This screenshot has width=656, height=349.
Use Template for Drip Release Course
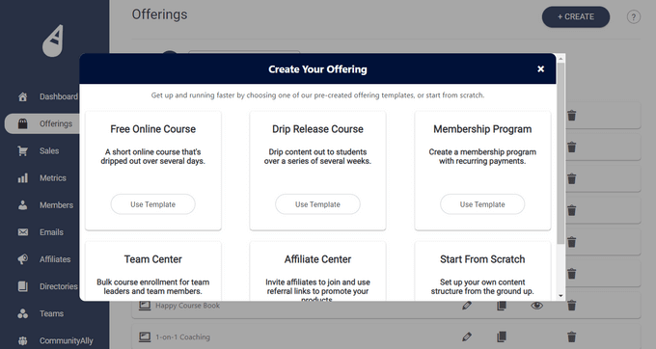[x=317, y=204]
